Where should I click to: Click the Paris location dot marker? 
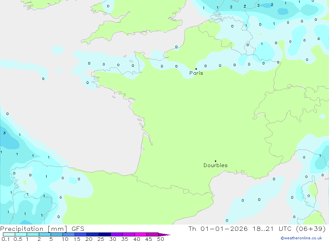[x=196, y=69]
